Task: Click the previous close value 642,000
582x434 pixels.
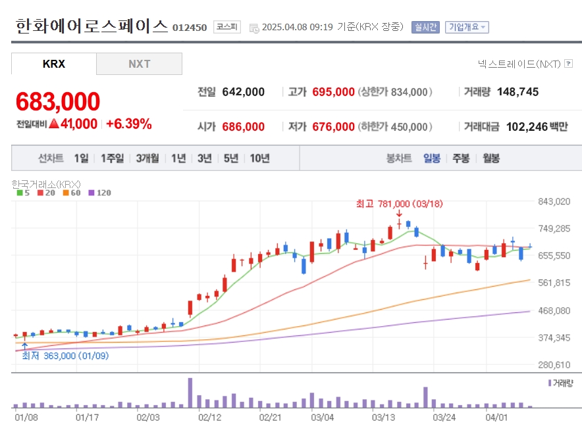Action: coord(244,92)
